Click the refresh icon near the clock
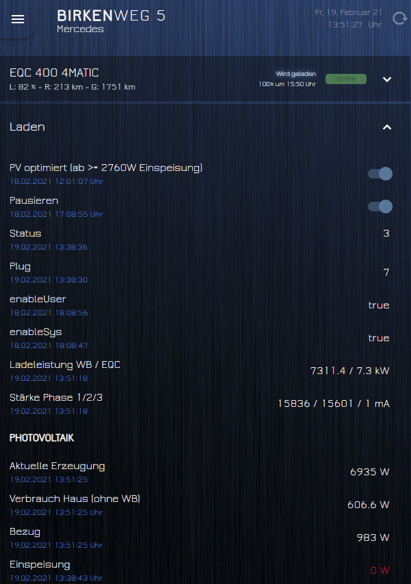The height and width of the screenshot is (584, 411). click(399, 18)
